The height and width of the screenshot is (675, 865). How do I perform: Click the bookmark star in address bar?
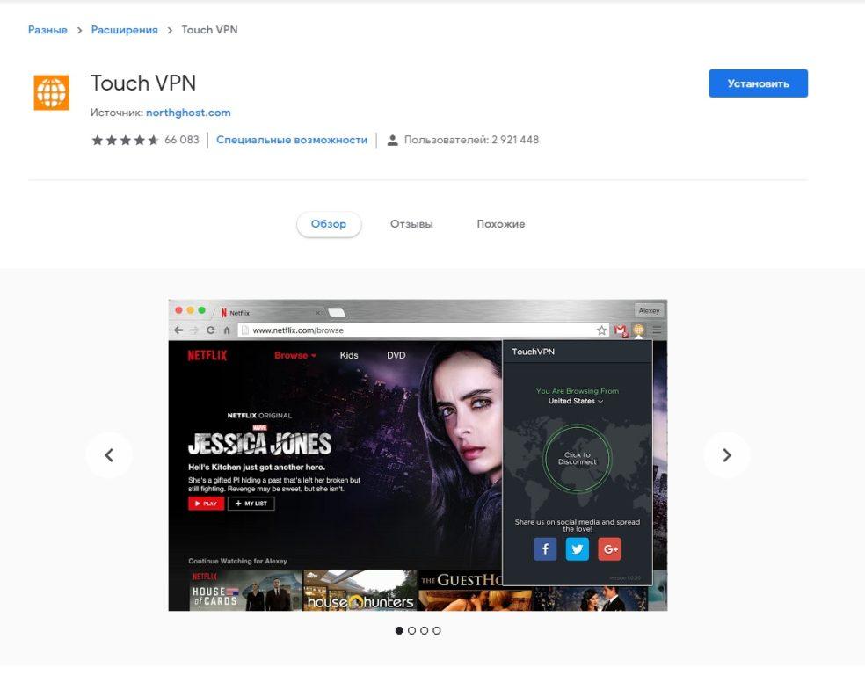tap(601, 330)
